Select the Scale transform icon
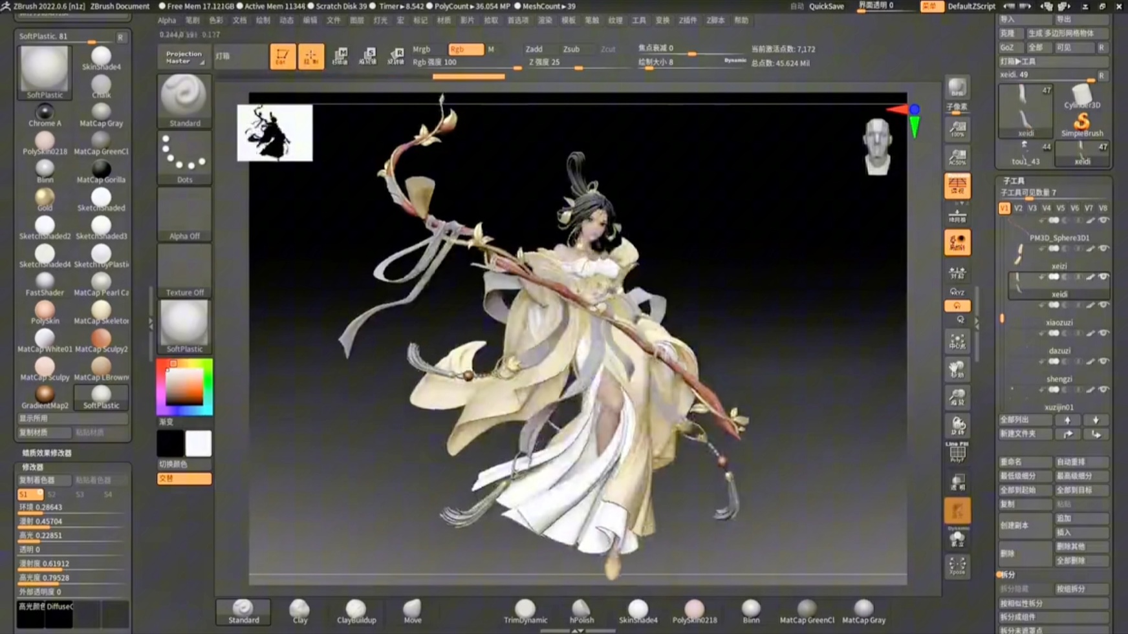 pyautogui.click(x=367, y=56)
